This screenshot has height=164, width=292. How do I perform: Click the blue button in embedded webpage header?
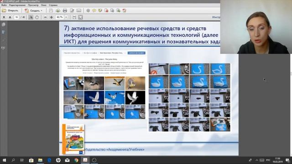coord(136,53)
